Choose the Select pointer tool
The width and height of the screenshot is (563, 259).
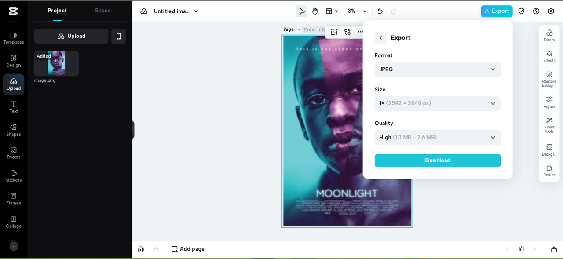(302, 11)
